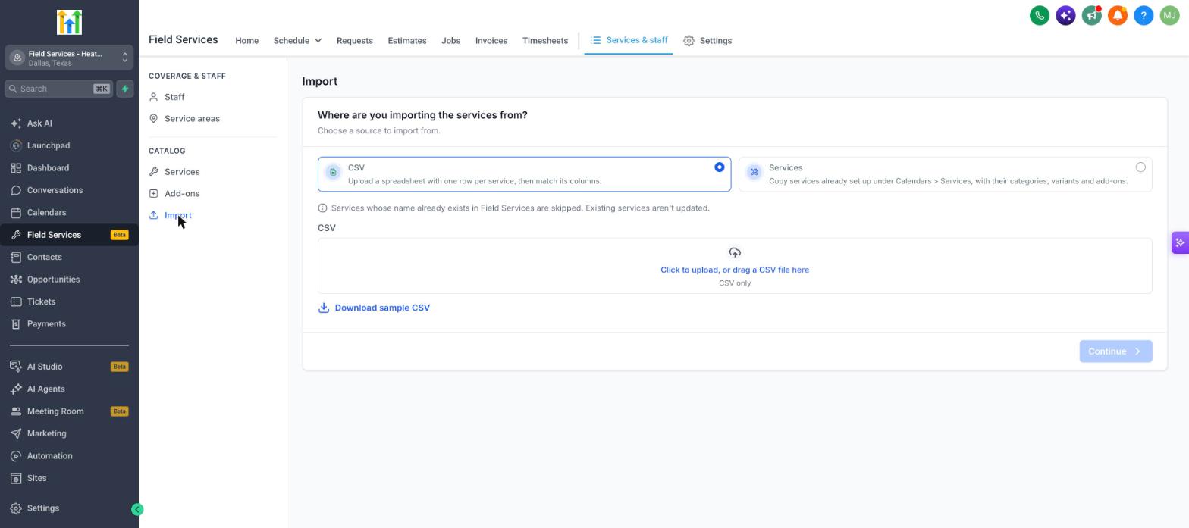Click the download icon beside sample CSV
The image size is (1189, 528).
(324, 308)
